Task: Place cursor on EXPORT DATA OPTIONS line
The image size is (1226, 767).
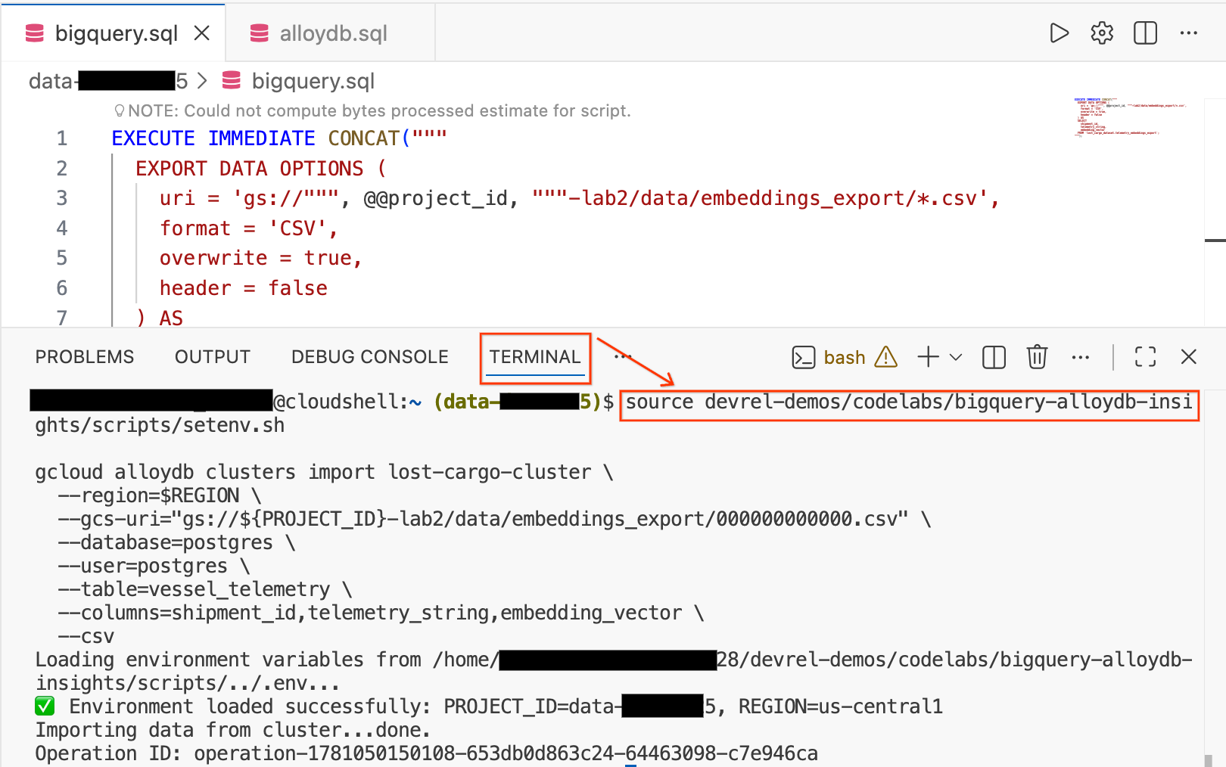Action: tap(261, 169)
